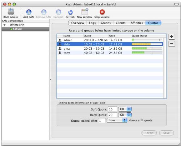Remove selected quota with minus button
The image size is (181, 146).
coord(172,44)
